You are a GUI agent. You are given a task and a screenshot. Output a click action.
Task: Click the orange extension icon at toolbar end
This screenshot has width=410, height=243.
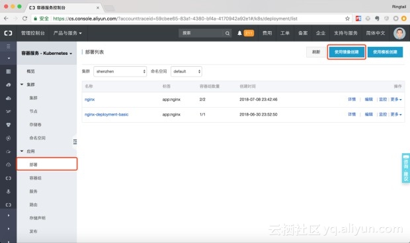tap(404, 18)
